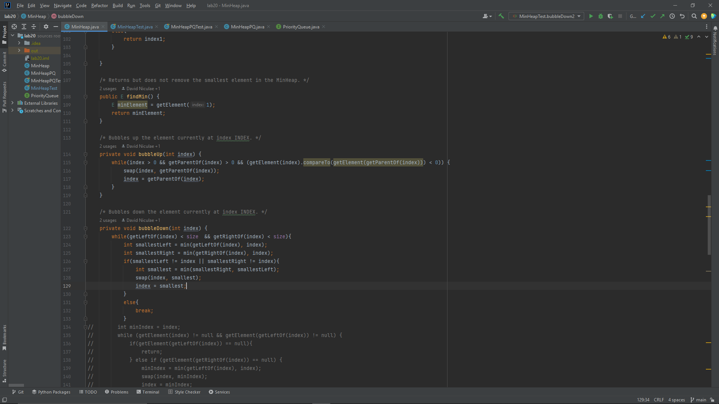Open the Git history clock icon
This screenshot has height=404, width=719.
click(x=672, y=16)
